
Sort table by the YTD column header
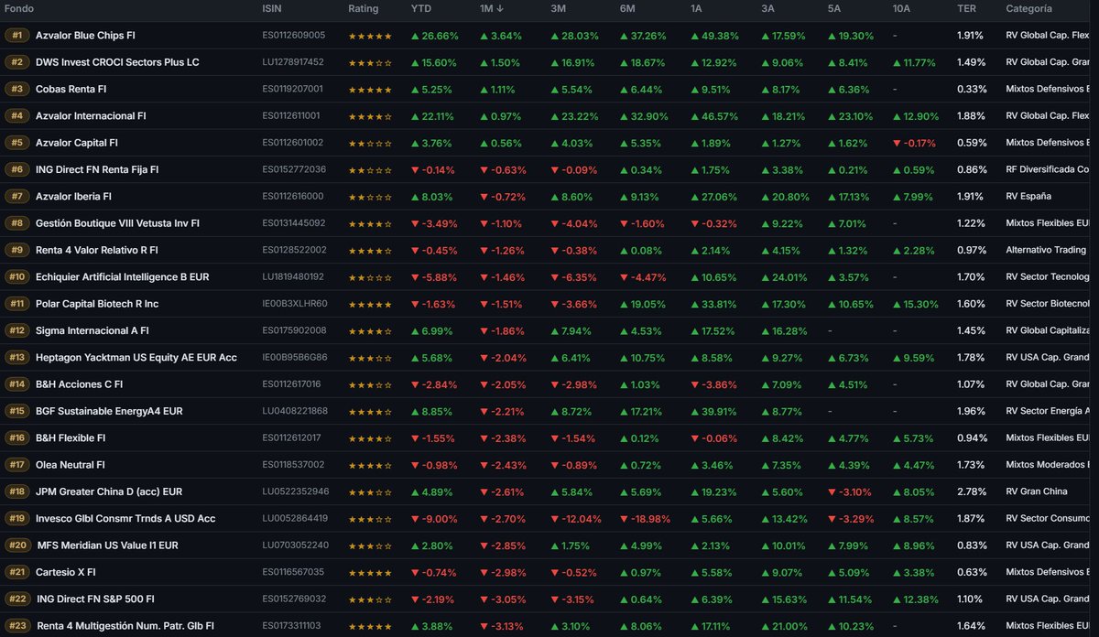tap(421, 8)
